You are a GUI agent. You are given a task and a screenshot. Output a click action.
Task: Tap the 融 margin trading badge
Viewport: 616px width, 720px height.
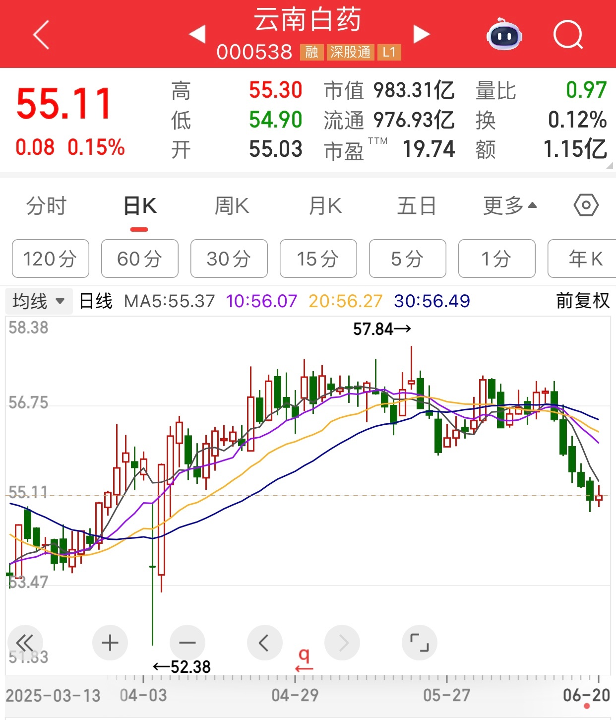pos(311,52)
